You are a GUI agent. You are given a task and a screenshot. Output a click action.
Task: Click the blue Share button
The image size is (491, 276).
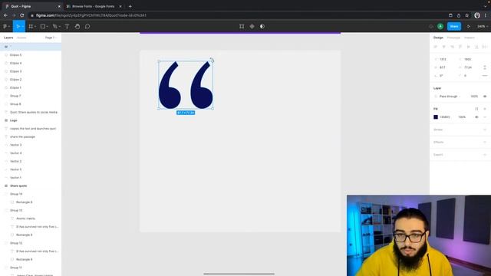point(454,27)
